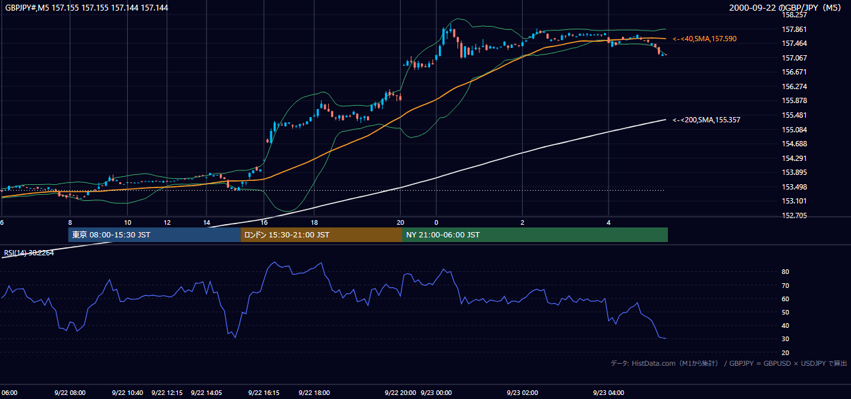The height and width of the screenshot is (399, 851).
Task: Click the bottom time label 06:00
Action: 9,392
